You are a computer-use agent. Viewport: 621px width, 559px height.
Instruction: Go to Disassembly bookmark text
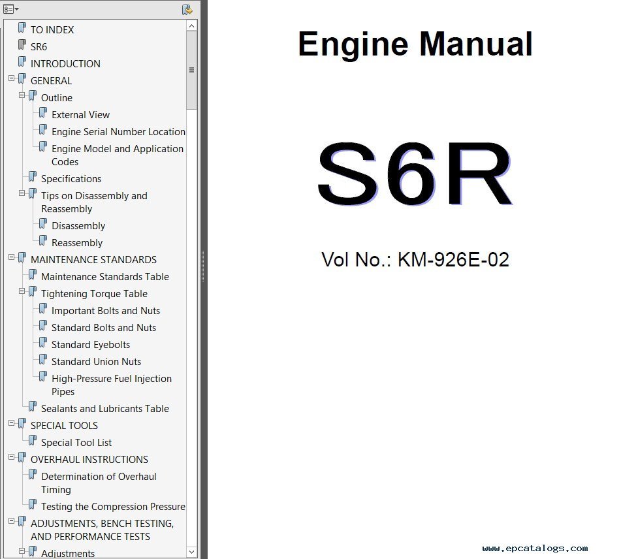[x=78, y=226]
